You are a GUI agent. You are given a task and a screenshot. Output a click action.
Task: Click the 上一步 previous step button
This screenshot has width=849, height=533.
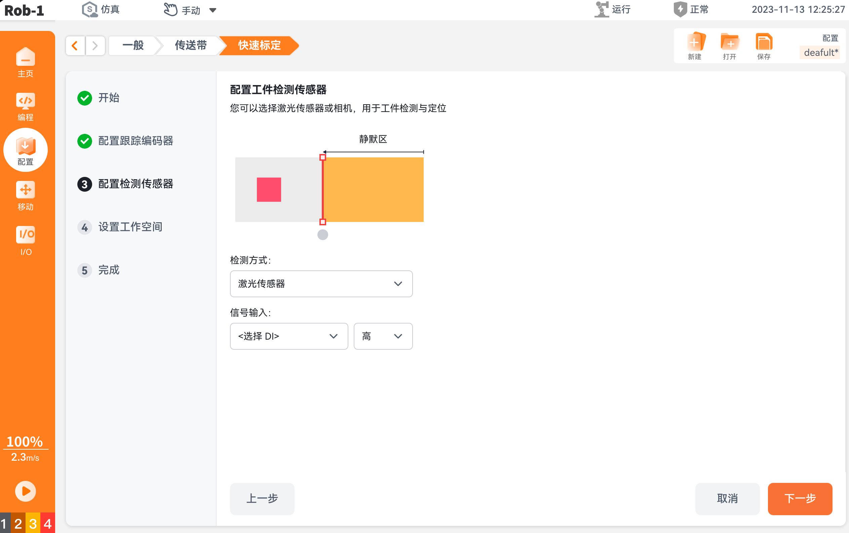click(262, 498)
